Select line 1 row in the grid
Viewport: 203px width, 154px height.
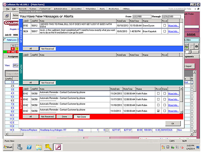point(12,82)
